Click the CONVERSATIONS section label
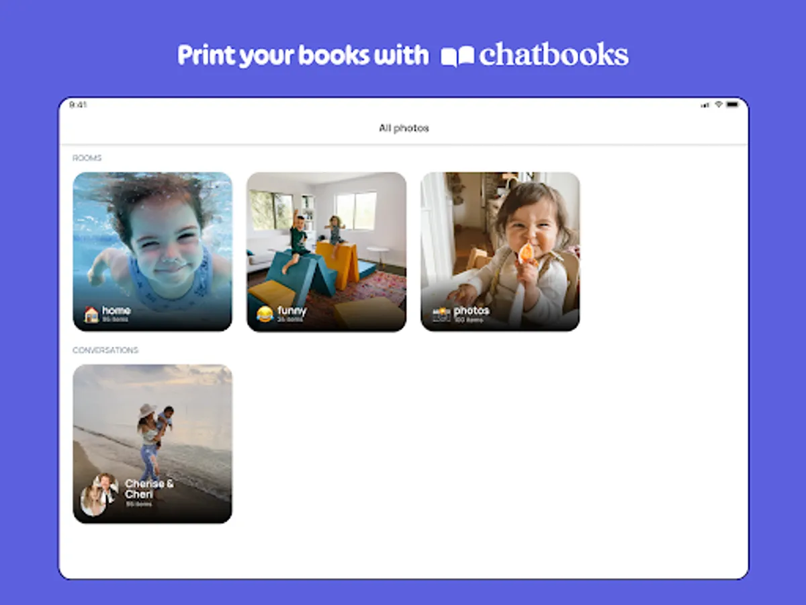The height and width of the screenshot is (605, 806). pos(105,350)
